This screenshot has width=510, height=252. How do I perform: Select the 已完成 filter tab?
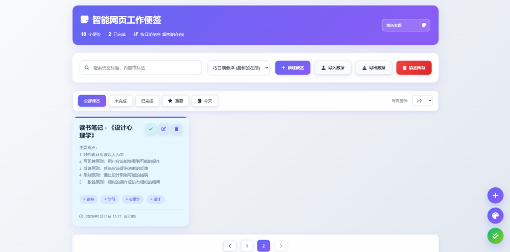(x=147, y=101)
